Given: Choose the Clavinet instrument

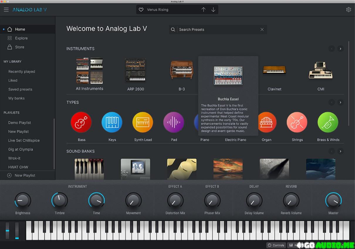Looking at the screenshot, I should [274, 77].
